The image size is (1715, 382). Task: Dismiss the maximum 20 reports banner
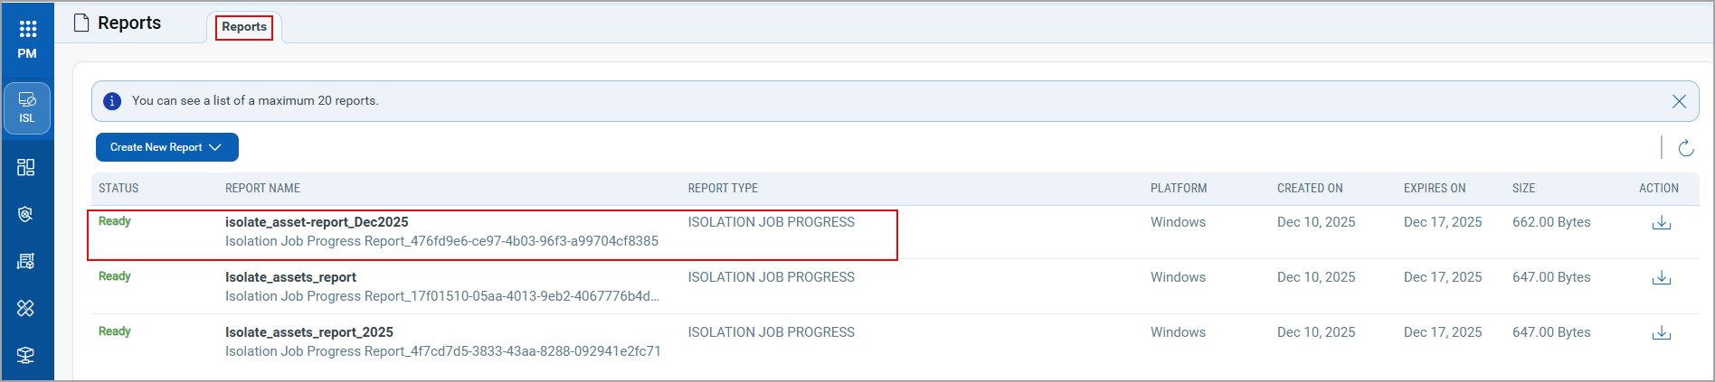(x=1679, y=101)
